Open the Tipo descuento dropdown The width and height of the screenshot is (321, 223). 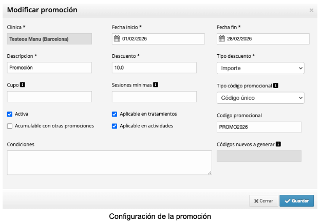260,68
